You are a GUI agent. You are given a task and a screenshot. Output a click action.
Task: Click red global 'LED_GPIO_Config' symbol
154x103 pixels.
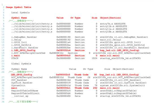pos(21,75)
